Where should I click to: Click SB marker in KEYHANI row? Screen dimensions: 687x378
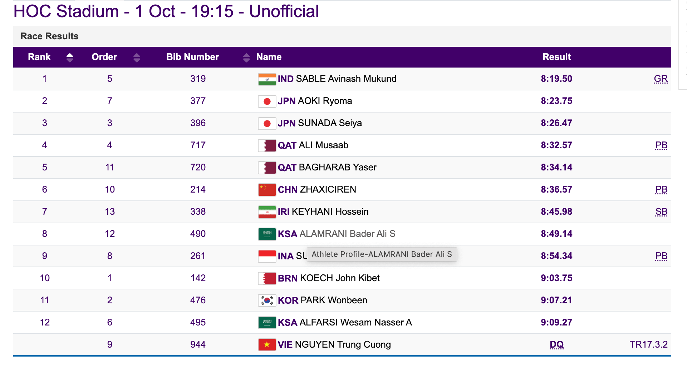click(661, 212)
